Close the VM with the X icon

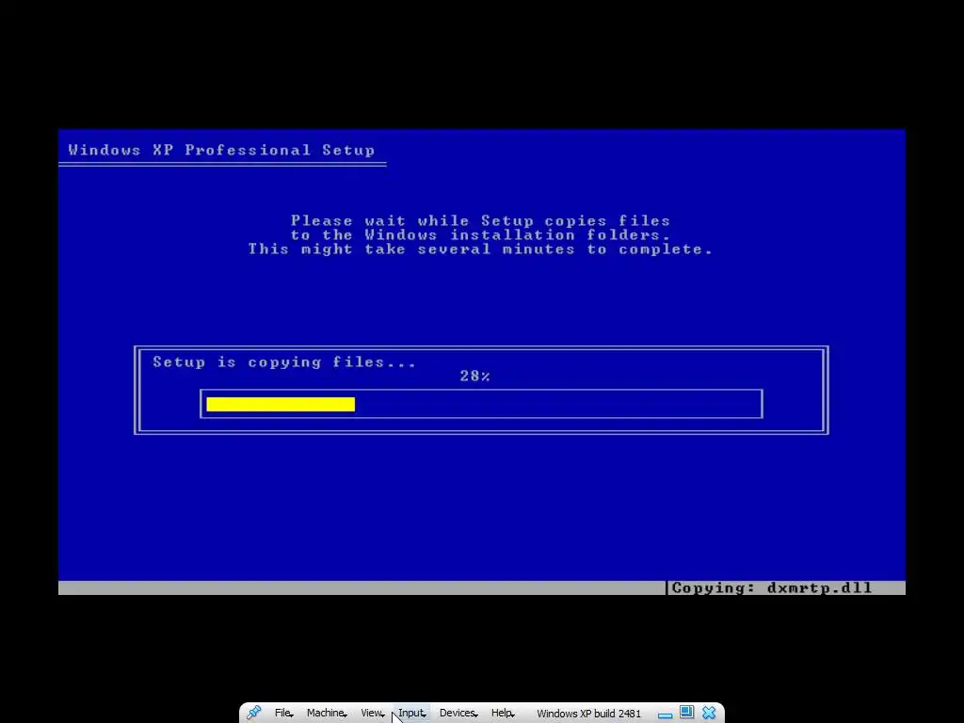(709, 713)
